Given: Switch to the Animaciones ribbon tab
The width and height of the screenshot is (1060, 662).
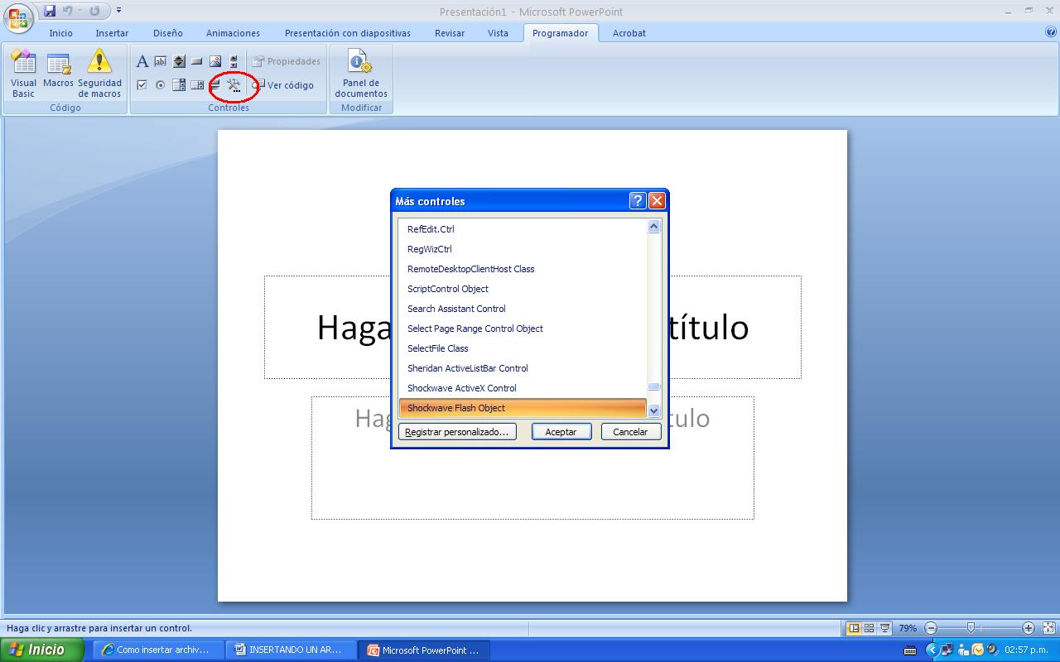Looking at the screenshot, I should (x=232, y=33).
